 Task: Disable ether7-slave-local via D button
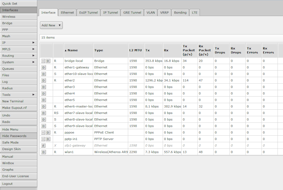pyautogui.click(x=43, y=113)
